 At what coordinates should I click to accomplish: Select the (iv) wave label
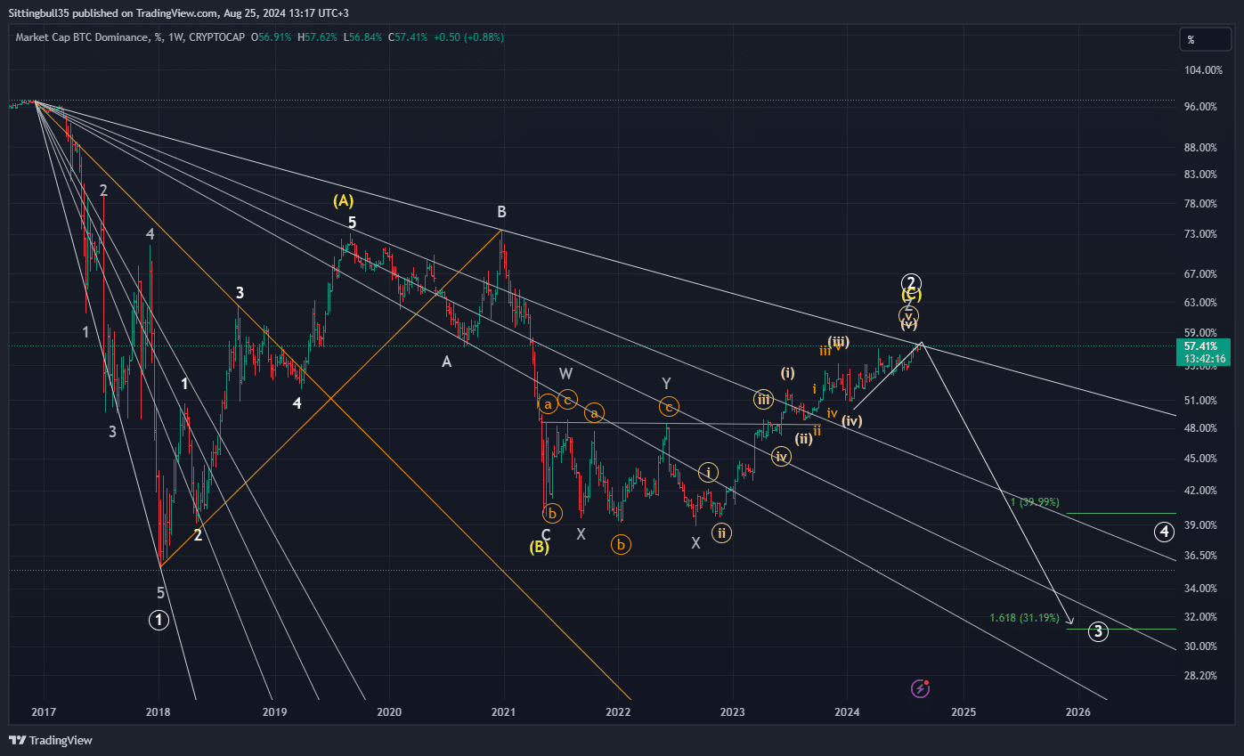point(853,421)
